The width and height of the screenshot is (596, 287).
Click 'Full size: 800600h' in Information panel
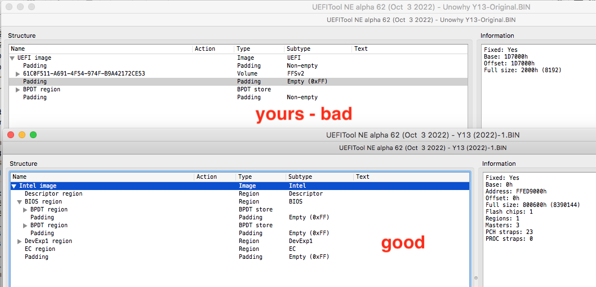pos(532,205)
